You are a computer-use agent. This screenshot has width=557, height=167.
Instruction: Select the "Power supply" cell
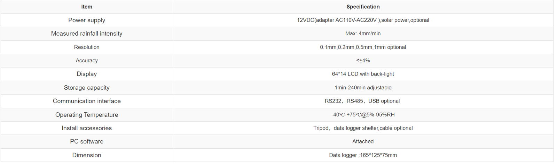click(x=87, y=20)
